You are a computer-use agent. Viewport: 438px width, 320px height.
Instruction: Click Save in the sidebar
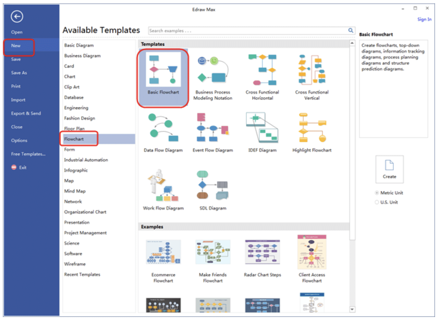[x=16, y=59]
